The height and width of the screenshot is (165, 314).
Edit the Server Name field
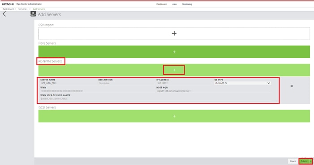[x=68, y=83]
